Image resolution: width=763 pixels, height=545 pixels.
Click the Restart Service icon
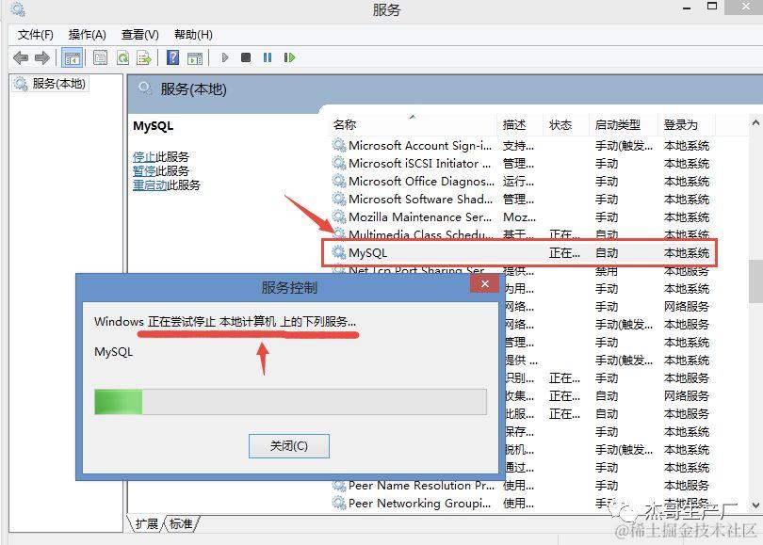pyautogui.click(x=289, y=57)
